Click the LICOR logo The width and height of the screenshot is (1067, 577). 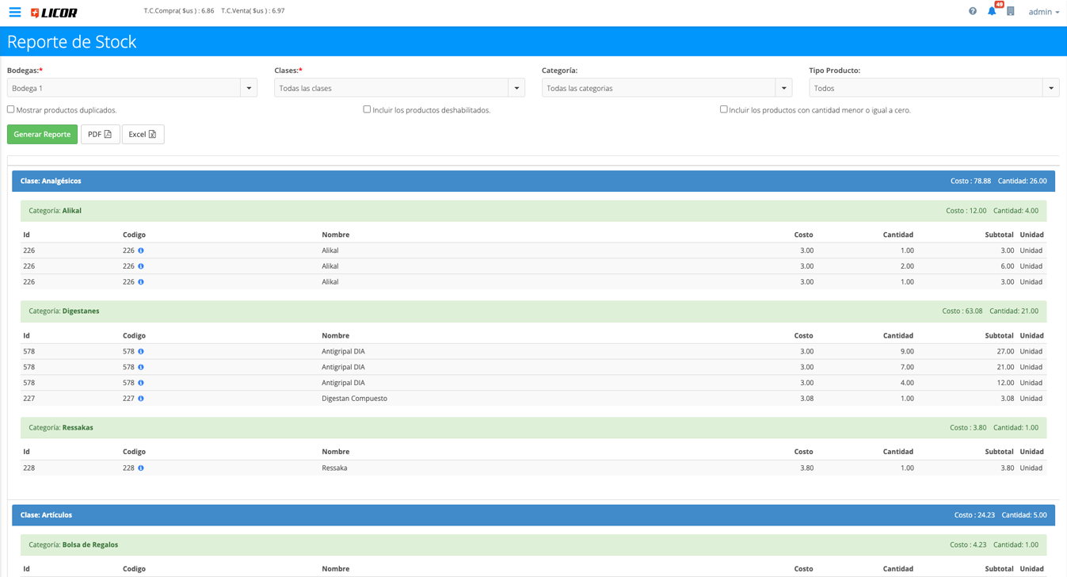[54, 13]
